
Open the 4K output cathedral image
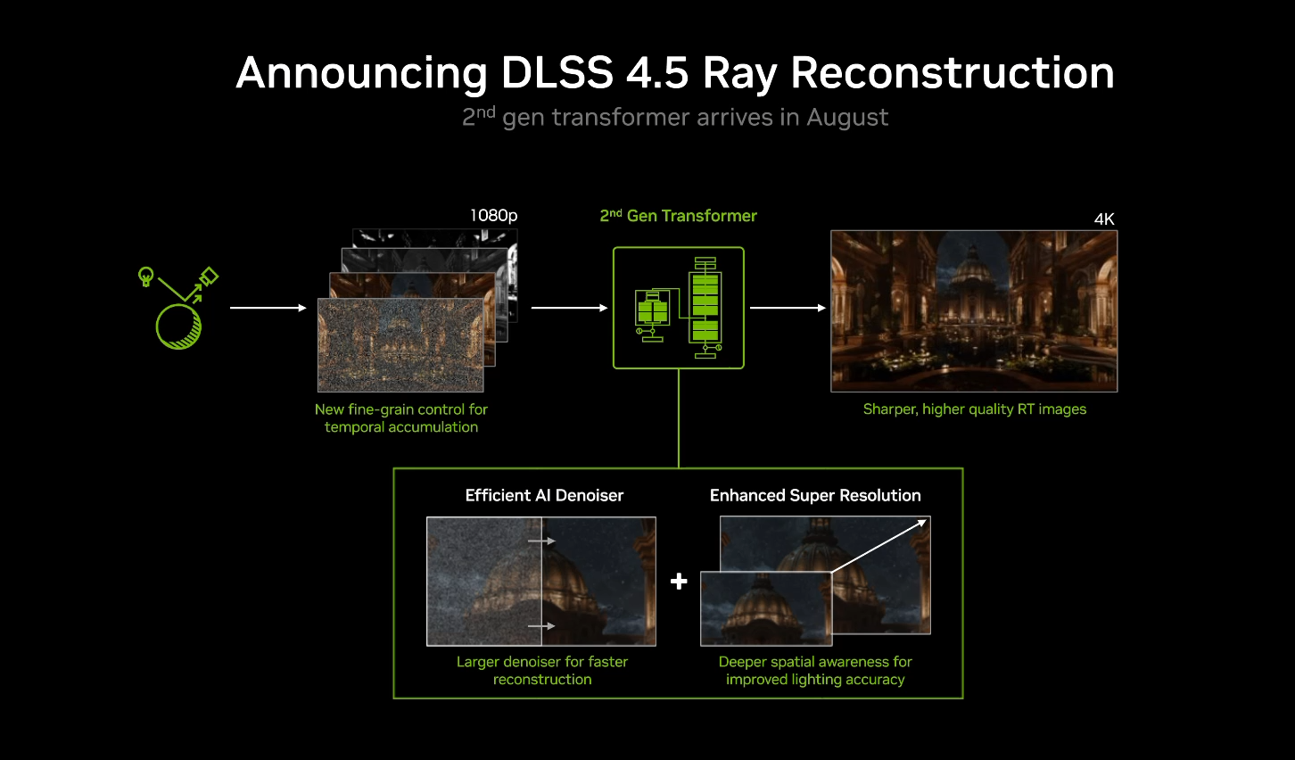click(974, 311)
